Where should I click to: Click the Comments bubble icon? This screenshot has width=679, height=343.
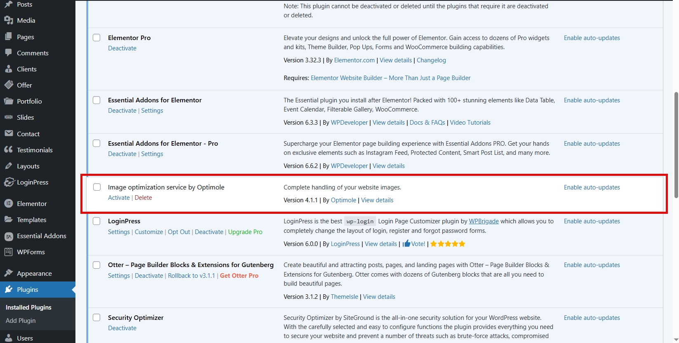9,53
